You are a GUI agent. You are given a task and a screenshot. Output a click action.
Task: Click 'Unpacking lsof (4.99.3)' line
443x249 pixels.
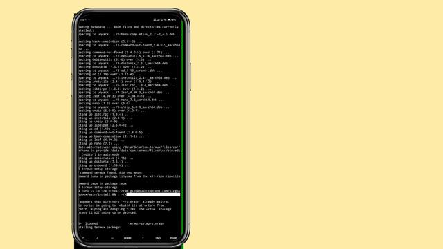pyautogui.click(x=115, y=96)
